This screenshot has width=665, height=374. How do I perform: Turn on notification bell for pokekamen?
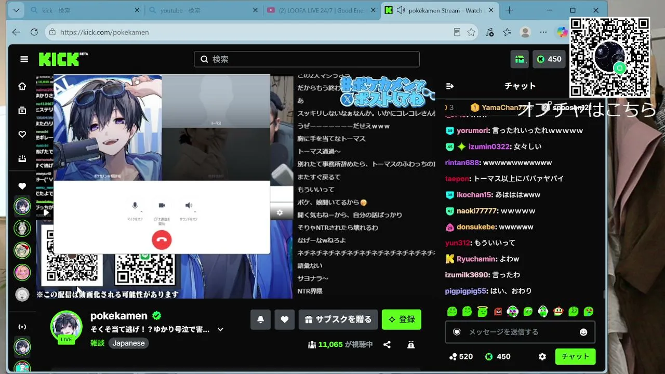pyautogui.click(x=260, y=319)
